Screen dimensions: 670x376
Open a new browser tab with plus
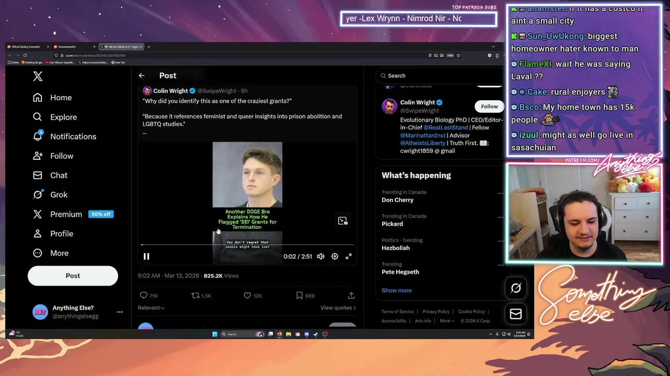pyautogui.click(x=149, y=47)
